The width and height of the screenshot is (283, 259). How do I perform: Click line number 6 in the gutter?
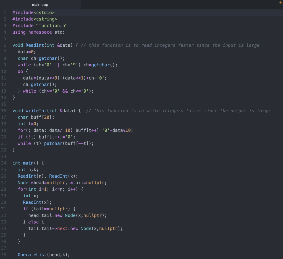(x=5, y=45)
